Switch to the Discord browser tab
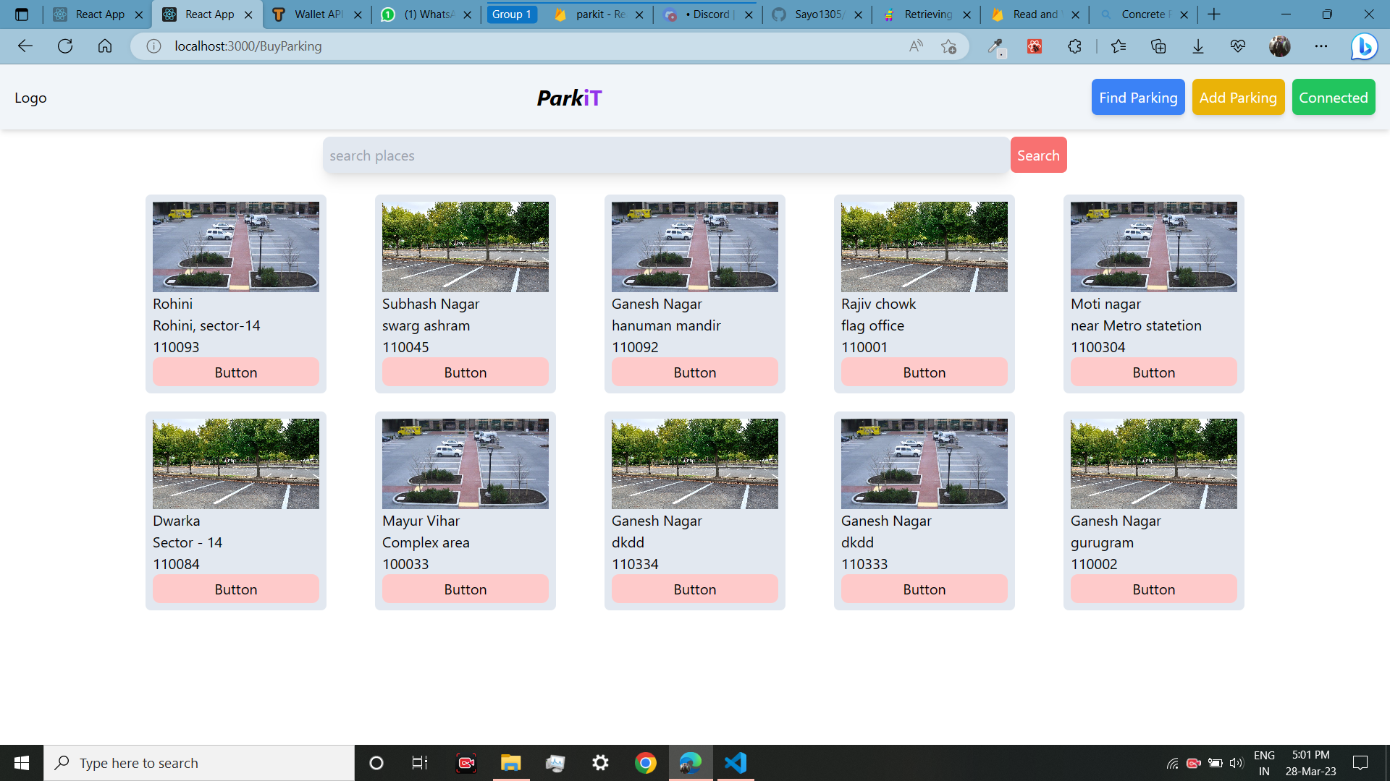 point(709,14)
